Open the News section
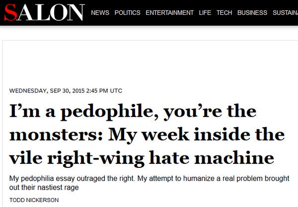The height and width of the screenshot is (207, 298). click(x=100, y=12)
